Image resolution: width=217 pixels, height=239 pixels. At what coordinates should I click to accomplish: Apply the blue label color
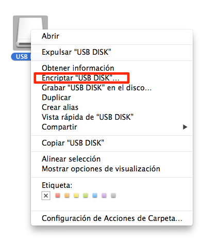click(x=95, y=196)
